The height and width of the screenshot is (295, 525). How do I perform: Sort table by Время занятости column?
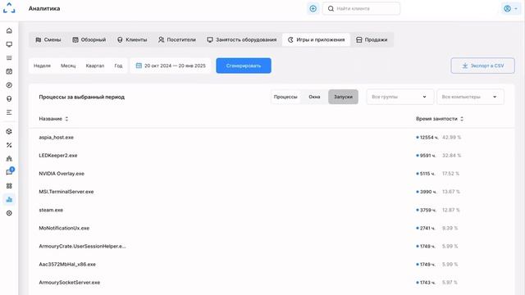[440, 119]
